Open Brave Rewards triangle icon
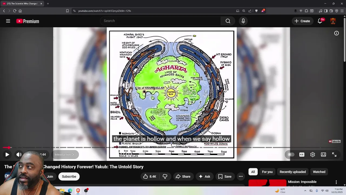346x195 pixels. tap(263, 11)
